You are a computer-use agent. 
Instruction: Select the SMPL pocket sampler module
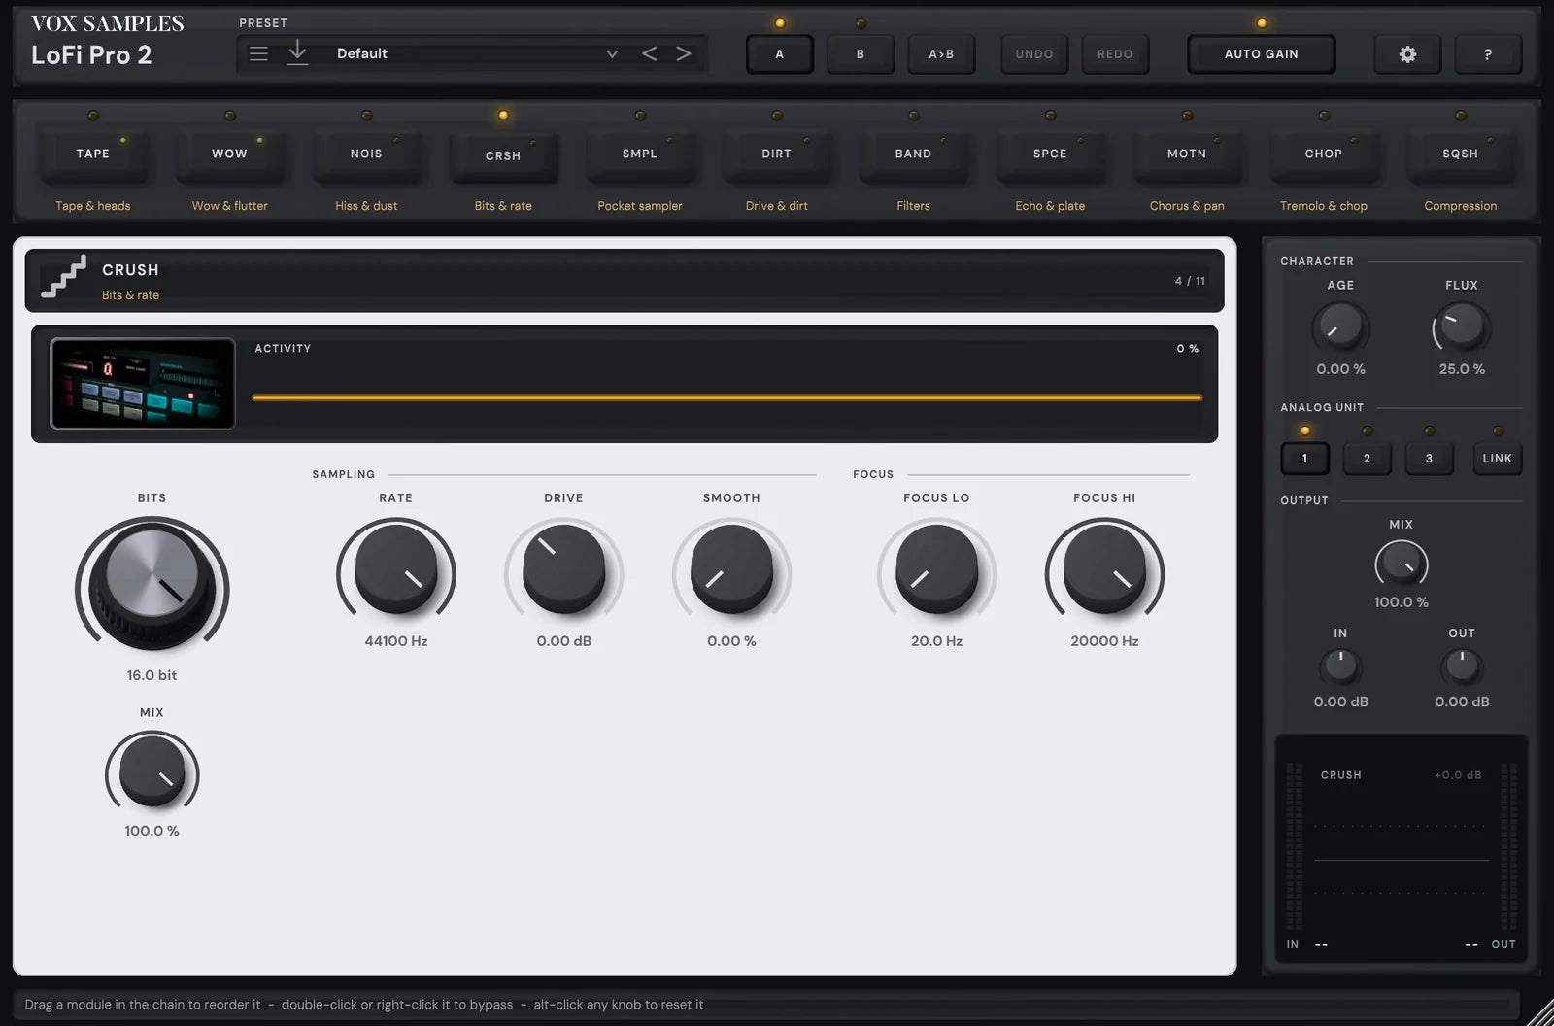coord(640,154)
